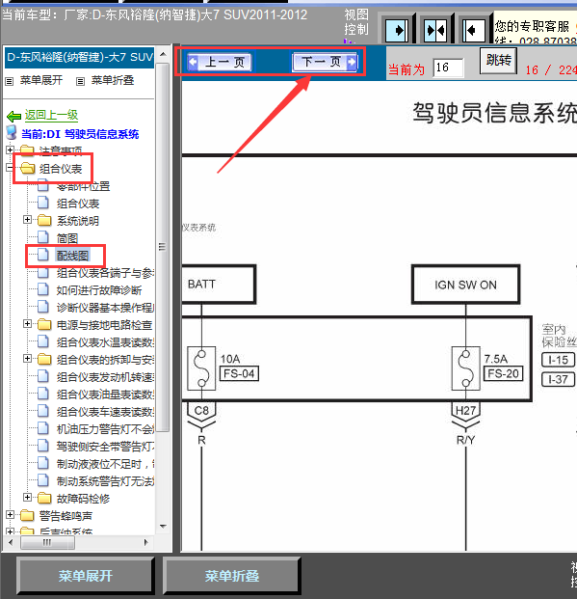Click the view control left-arrow icon

pyautogui.click(x=474, y=30)
